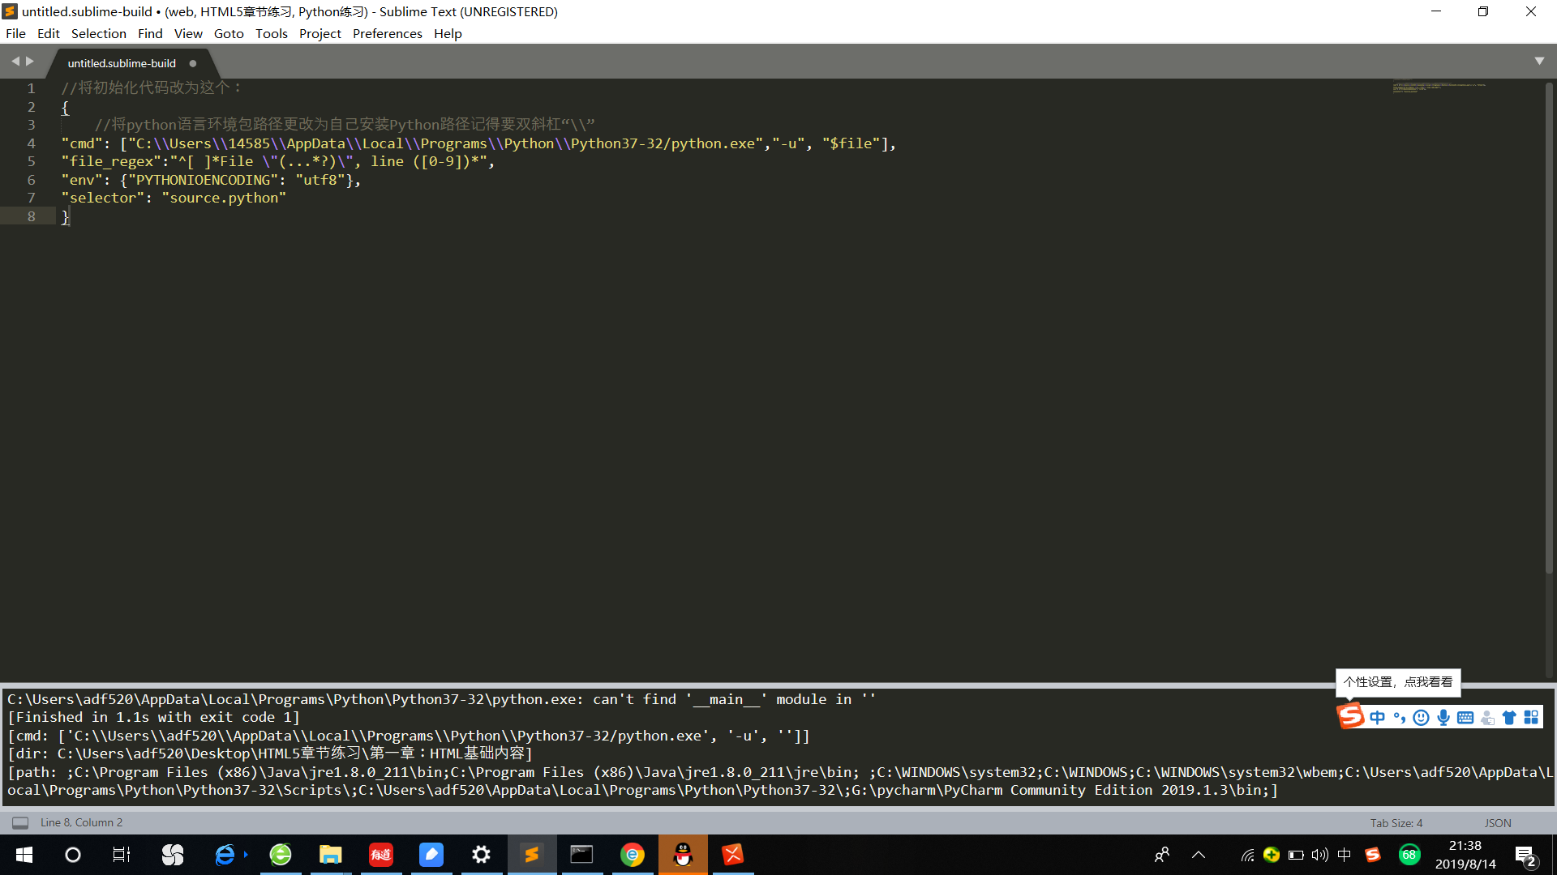The width and height of the screenshot is (1557, 875).
Task: Open the Preferences menu
Action: (387, 33)
